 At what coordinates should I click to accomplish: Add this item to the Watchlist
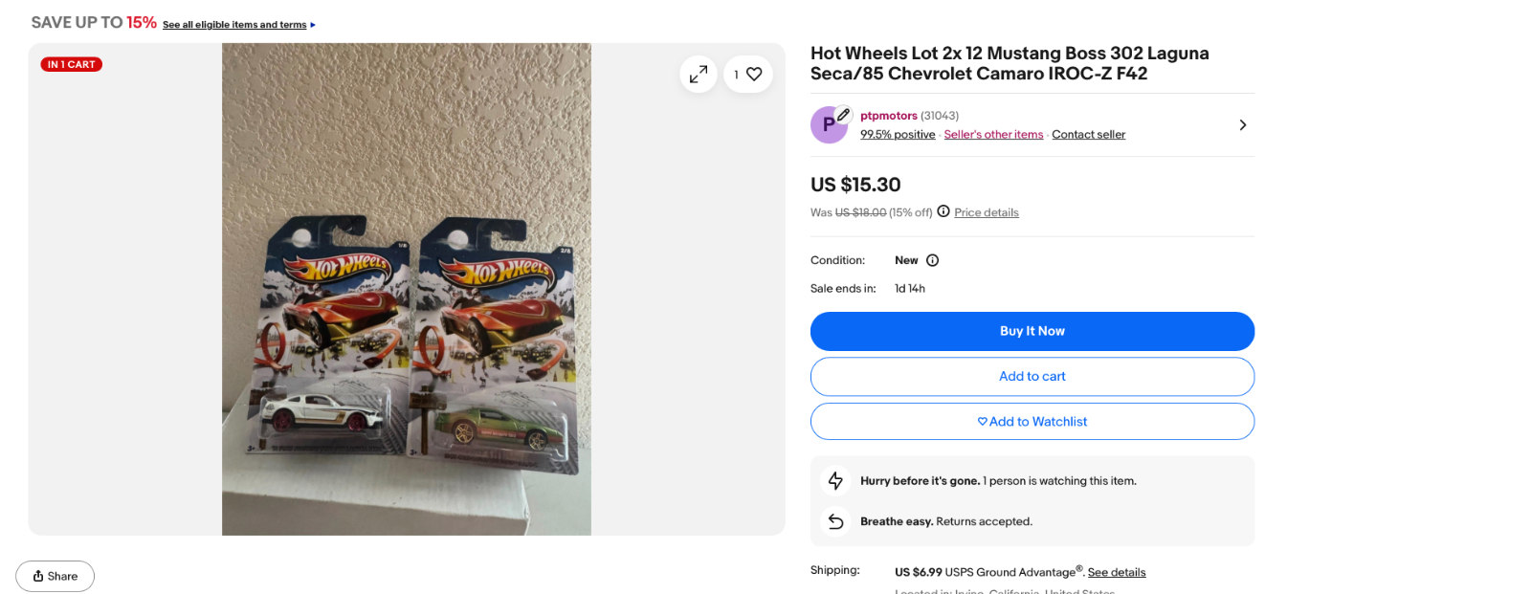(1032, 422)
